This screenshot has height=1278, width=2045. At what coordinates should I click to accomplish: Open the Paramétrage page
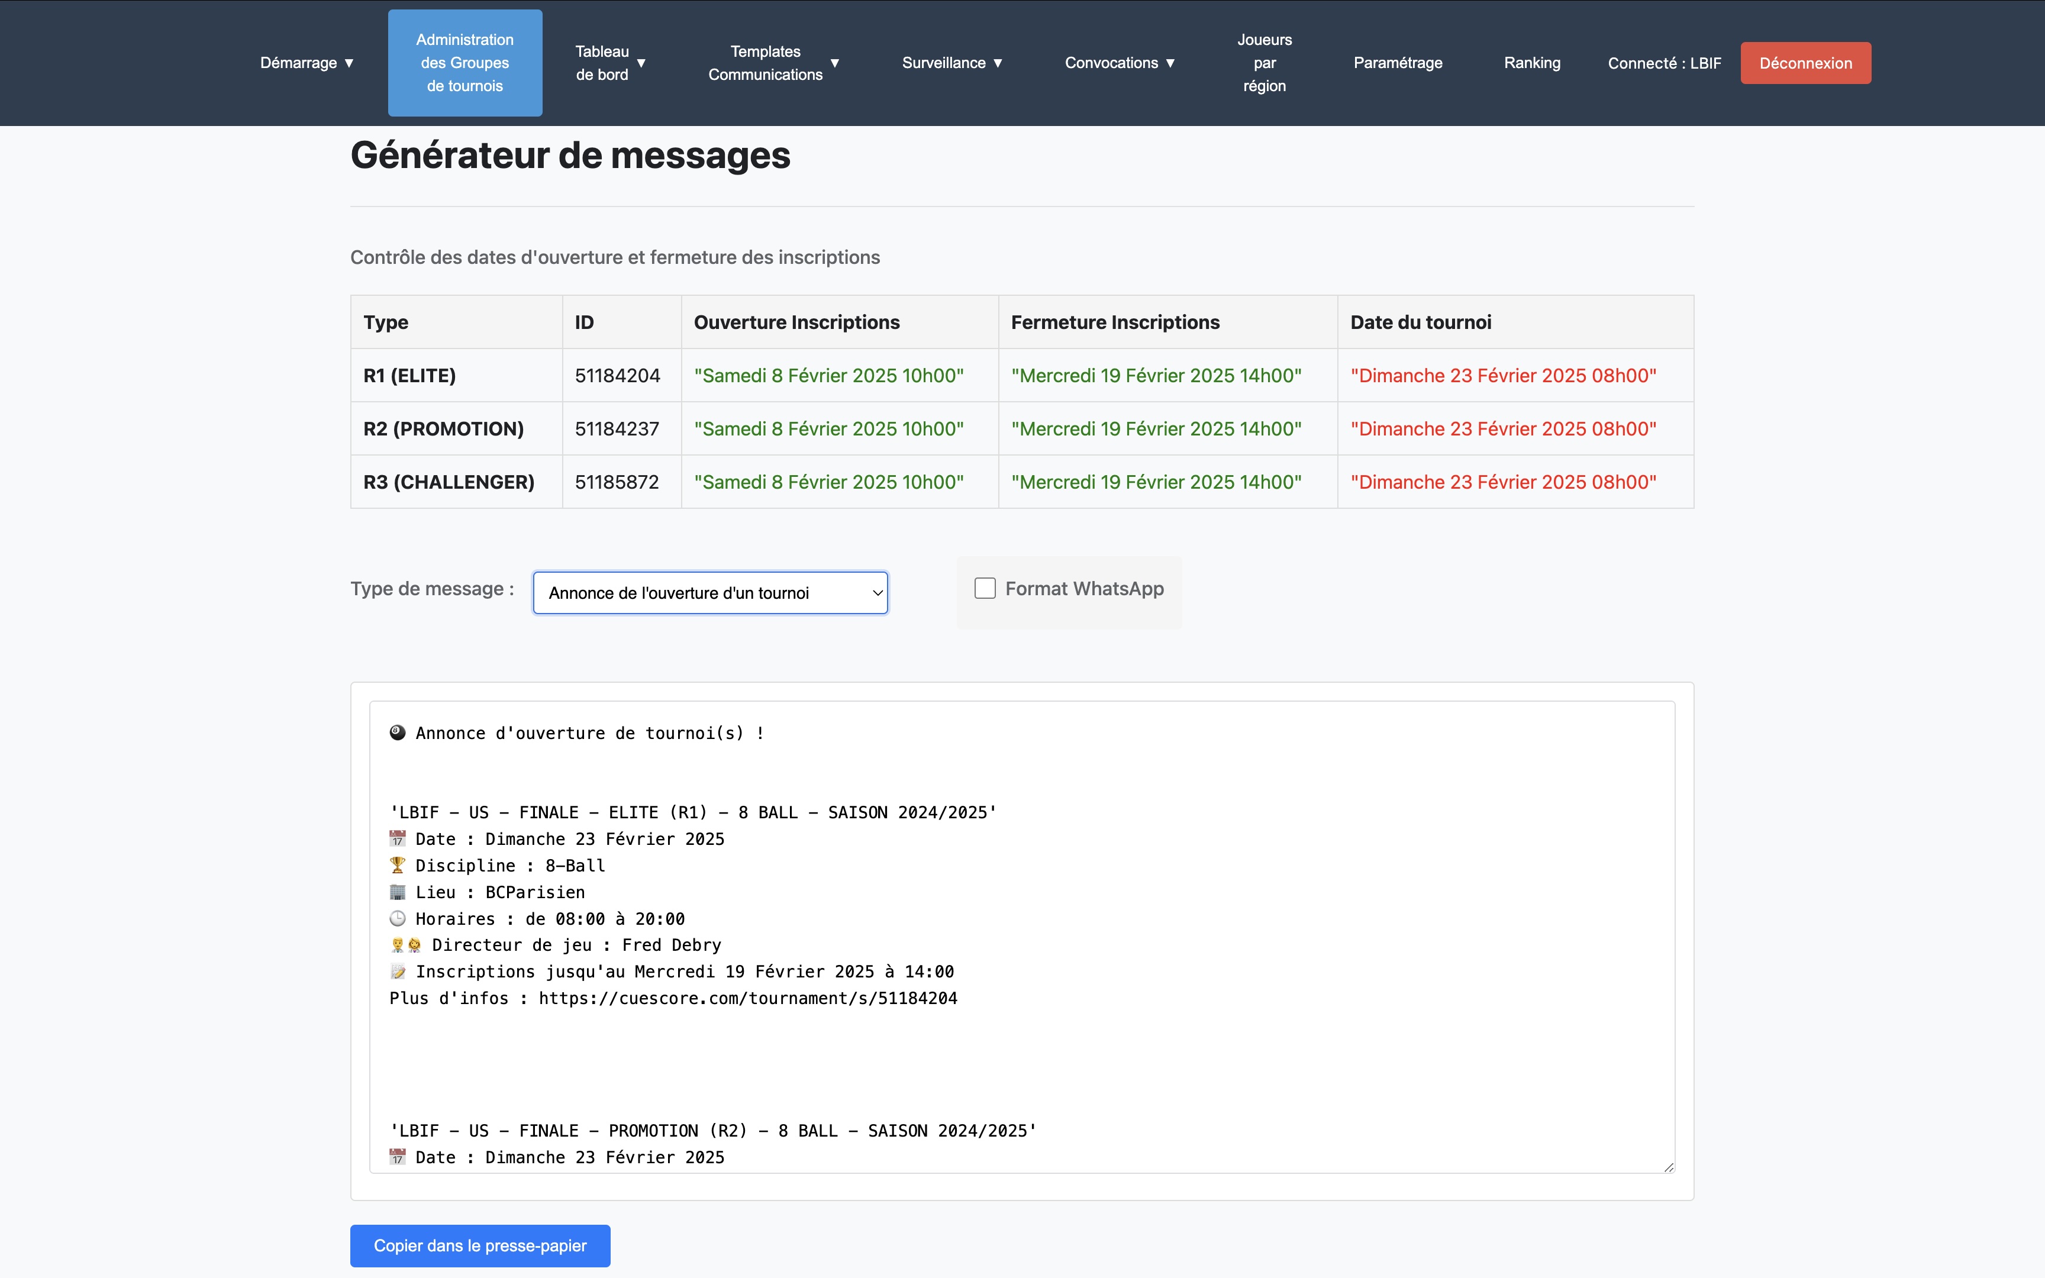pyautogui.click(x=1398, y=63)
